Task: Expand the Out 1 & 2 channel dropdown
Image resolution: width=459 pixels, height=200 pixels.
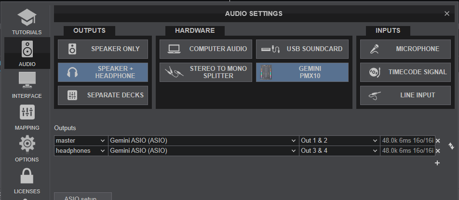Action: pos(339,140)
